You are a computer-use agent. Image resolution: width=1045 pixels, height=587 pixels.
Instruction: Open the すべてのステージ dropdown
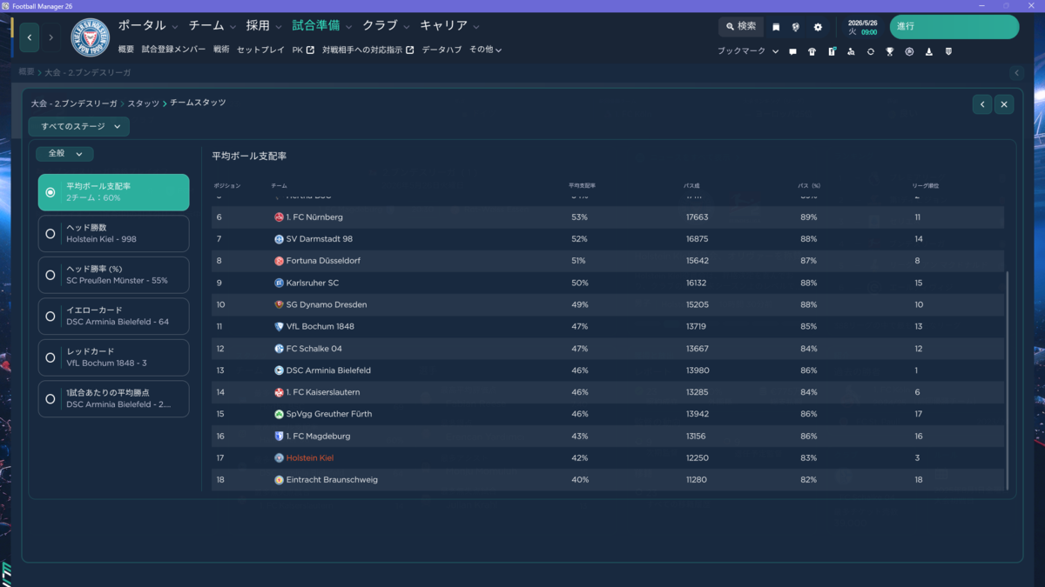point(79,127)
